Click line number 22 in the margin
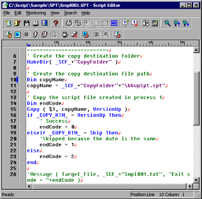The image size is (202, 199). point(13,151)
